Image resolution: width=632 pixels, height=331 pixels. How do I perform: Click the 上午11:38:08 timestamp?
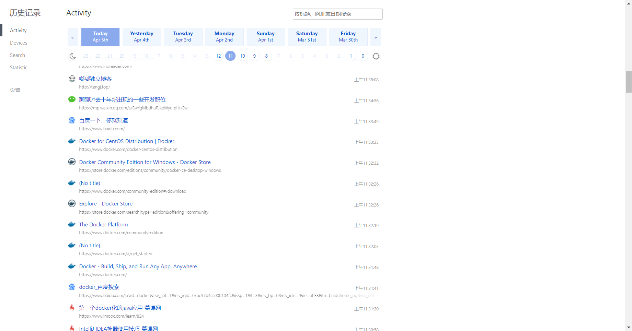point(366,80)
